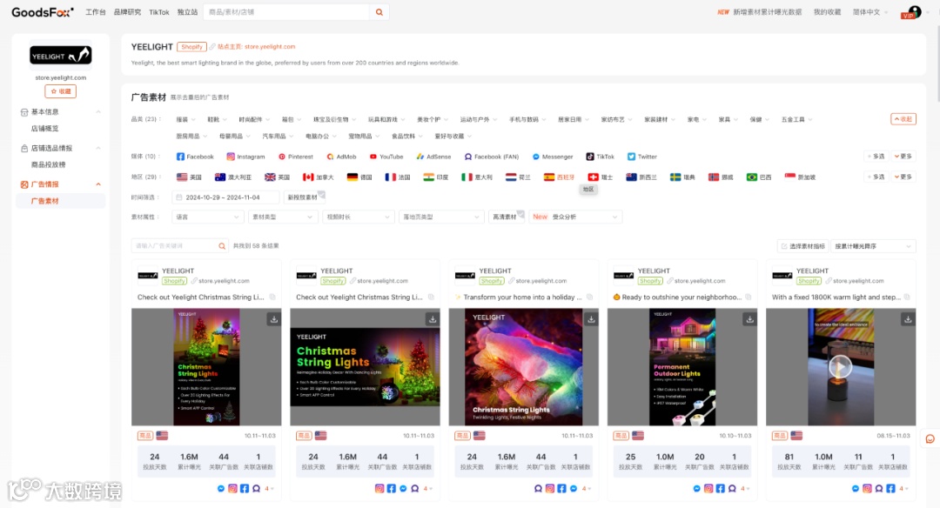Filter ads by YouTube media
The image size is (940, 508).
[x=386, y=157]
